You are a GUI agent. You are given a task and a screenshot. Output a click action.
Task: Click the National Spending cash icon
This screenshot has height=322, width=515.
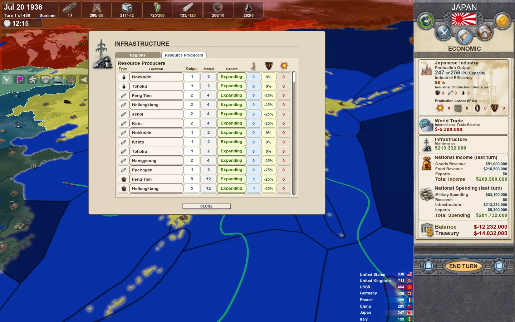(x=426, y=194)
